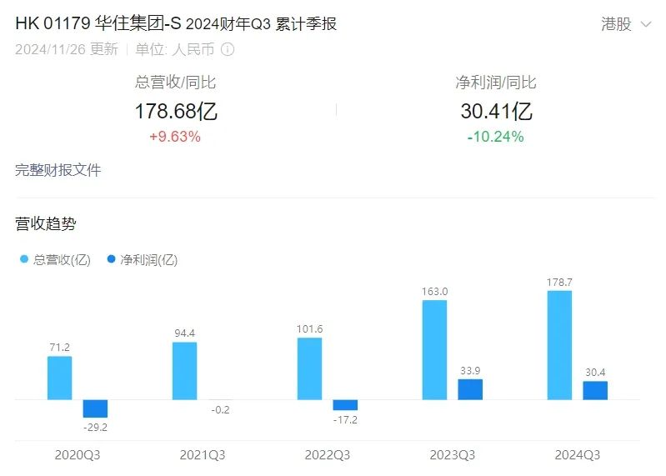Toggle the 总营收(亿) legend series
Screen dimensions: 666x476
click(x=55, y=259)
